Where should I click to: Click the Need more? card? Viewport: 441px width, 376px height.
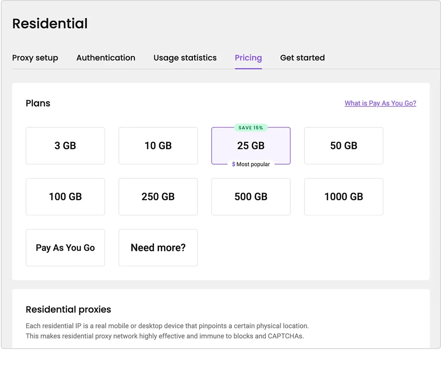coord(158,248)
